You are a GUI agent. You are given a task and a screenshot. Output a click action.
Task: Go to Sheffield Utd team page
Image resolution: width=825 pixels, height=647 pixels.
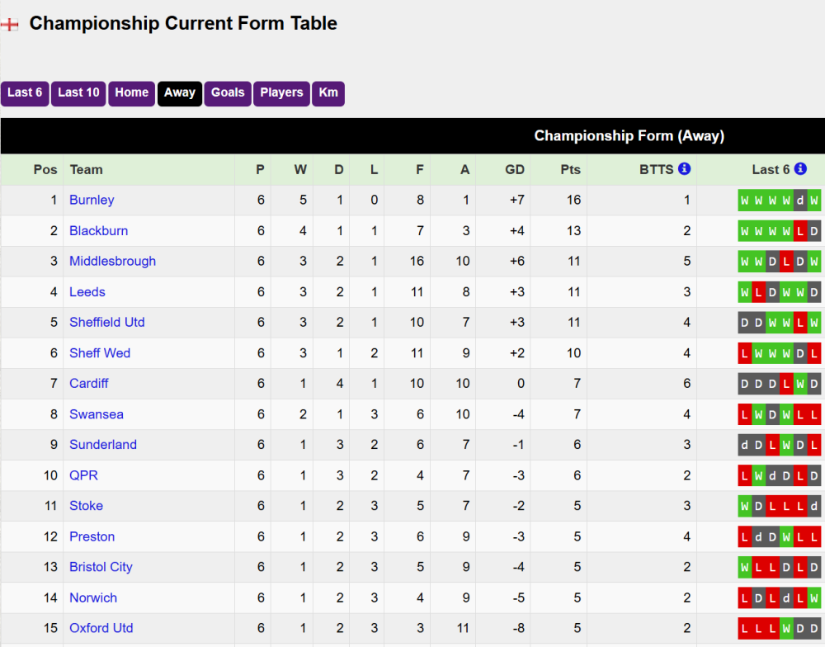(x=107, y=322)
